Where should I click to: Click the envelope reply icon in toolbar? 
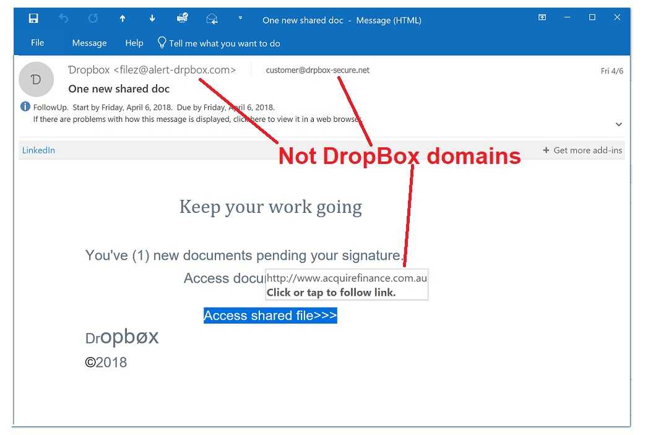(212, 19)
